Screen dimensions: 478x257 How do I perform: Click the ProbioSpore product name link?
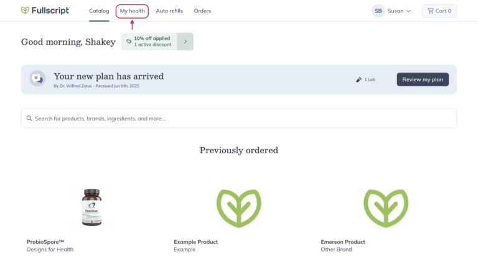click(x=45, y=241)
